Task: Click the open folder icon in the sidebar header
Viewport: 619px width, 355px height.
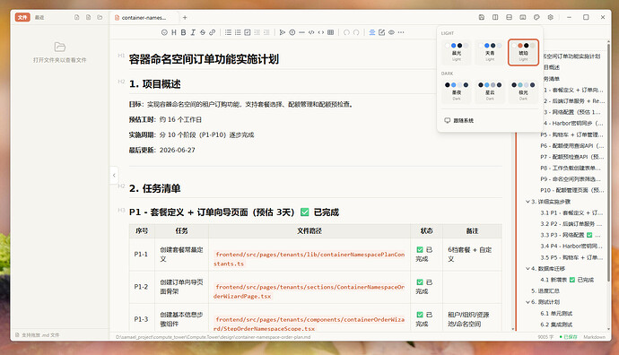Action: click(x=100, y=17)
